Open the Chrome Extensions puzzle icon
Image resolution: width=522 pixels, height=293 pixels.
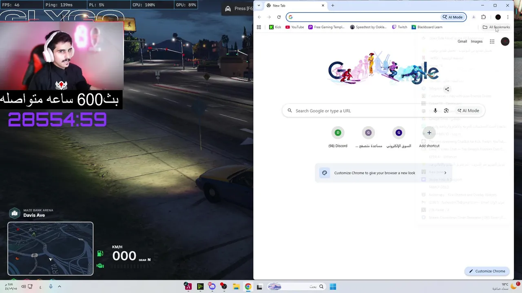coord(484,17)
